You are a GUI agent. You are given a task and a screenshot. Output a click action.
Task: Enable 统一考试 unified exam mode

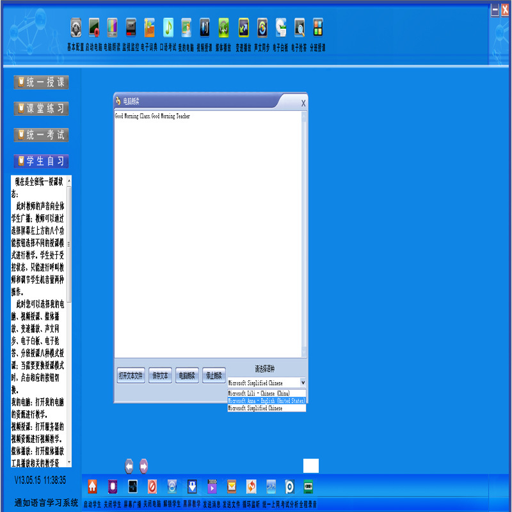40,134
